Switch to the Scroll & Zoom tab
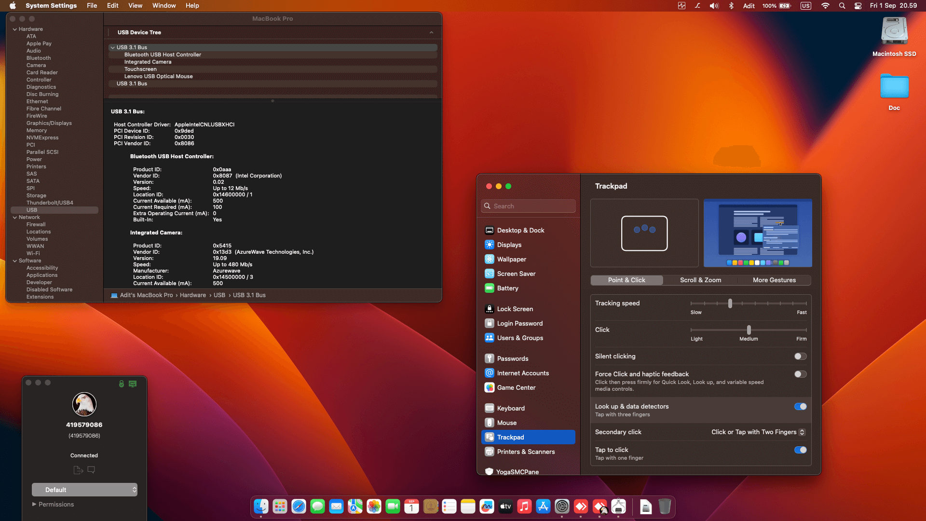Image resolution: width=926 pixels, height=521 pixels. [700, 280]
